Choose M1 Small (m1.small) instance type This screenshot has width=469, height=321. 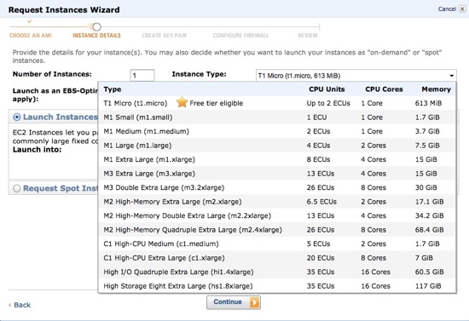click(x=276, y=118)
